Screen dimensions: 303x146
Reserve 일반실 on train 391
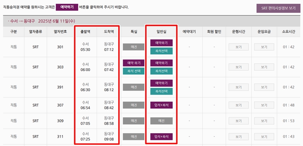pyautogui.click(x=161, y=83)
